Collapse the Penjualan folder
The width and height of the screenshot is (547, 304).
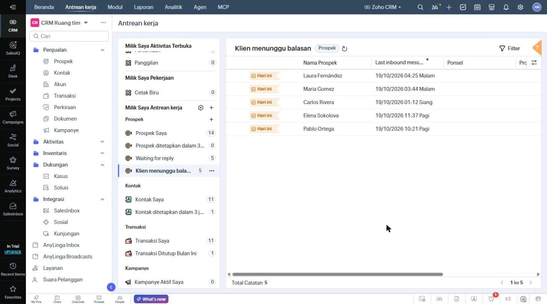tap(102, 50)
